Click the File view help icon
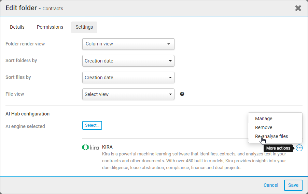 click(x=182, y=94)
